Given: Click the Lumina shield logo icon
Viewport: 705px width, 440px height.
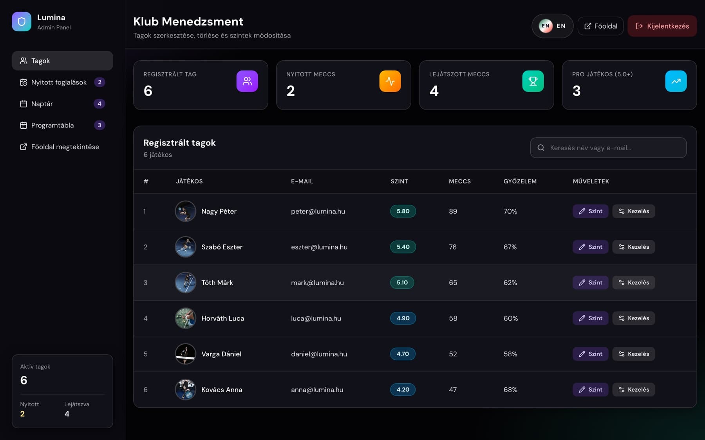Looking at the screenshot, I should click(22, 22).
